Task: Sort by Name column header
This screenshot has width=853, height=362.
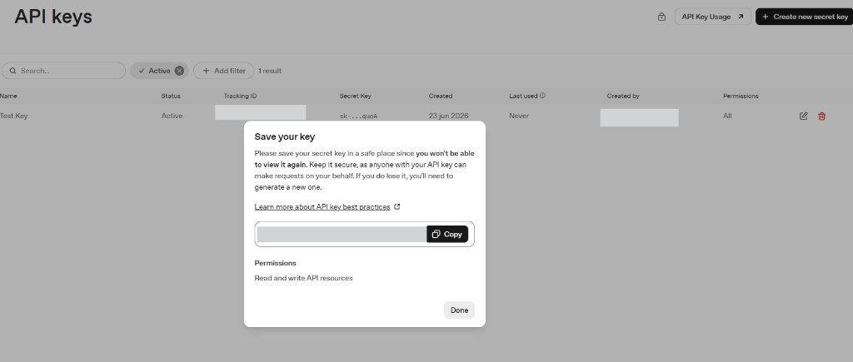Action: click(x=8, y=96)
